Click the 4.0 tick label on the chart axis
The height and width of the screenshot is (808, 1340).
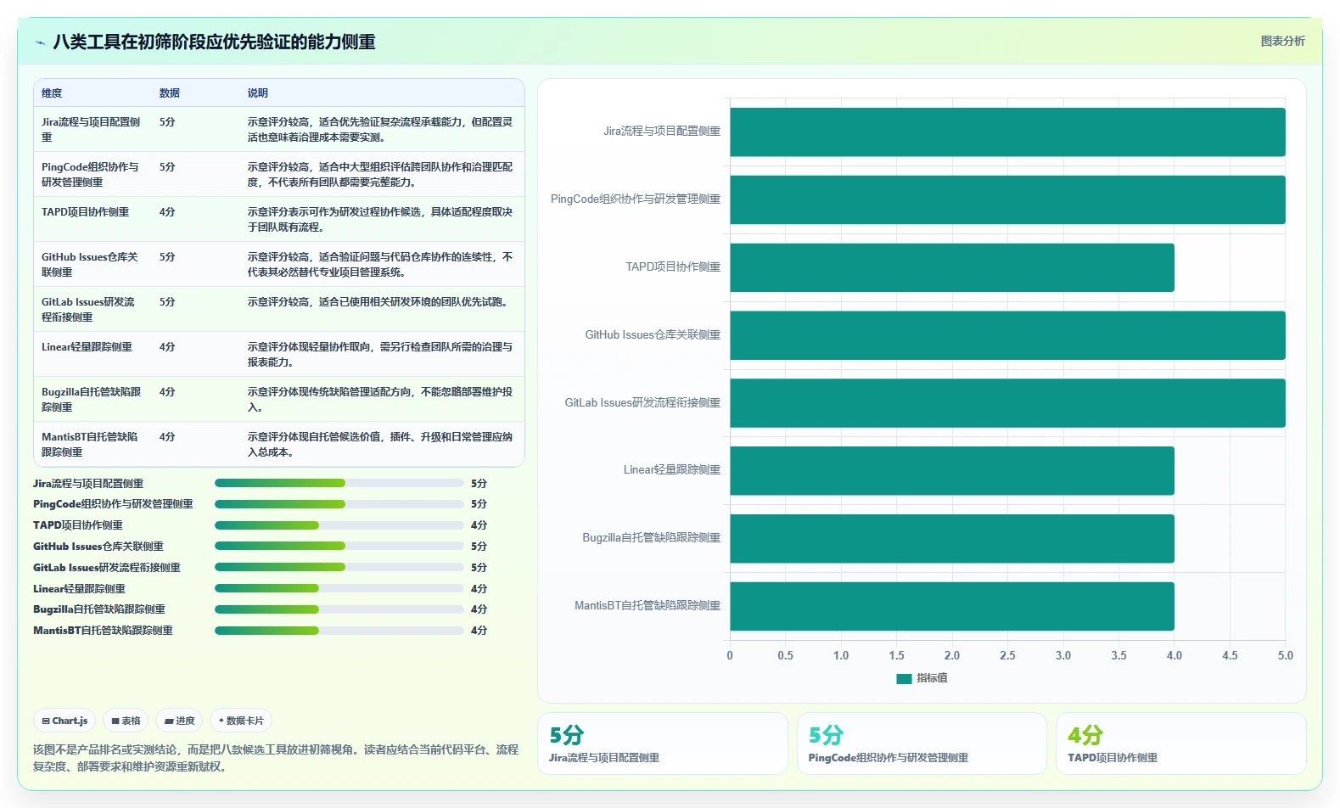pyautogui.click(x=1175, y=655)
